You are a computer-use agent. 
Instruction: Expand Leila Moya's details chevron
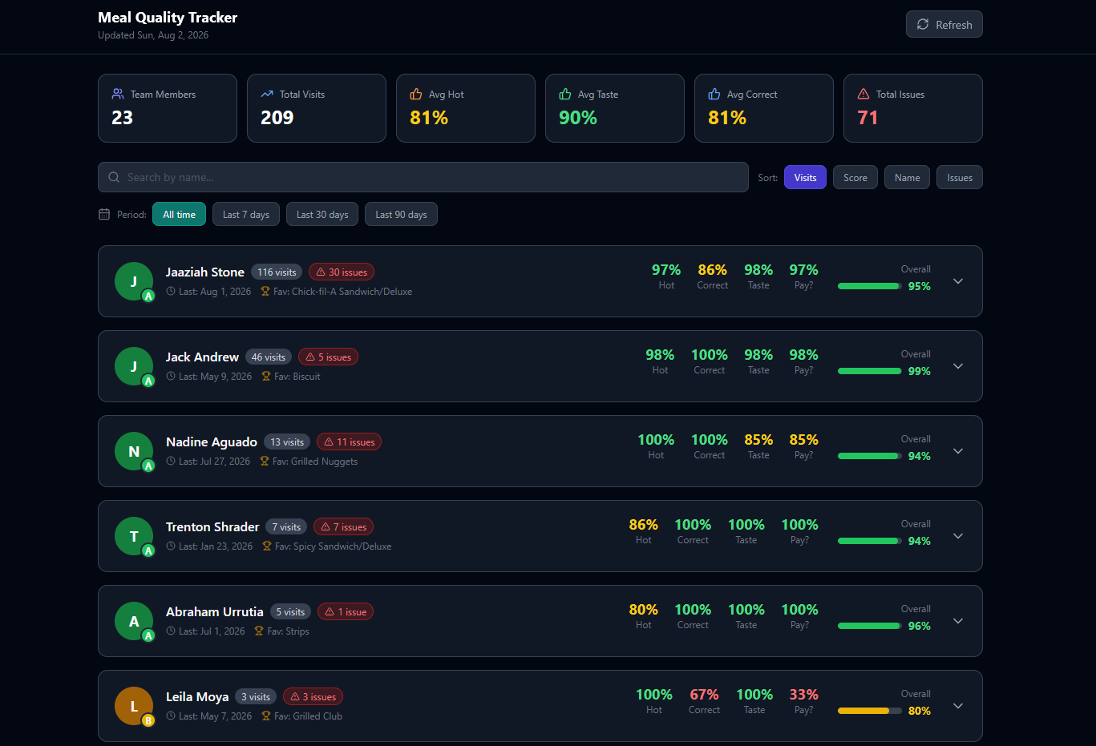pyautogui.click(x=958, y=706)
